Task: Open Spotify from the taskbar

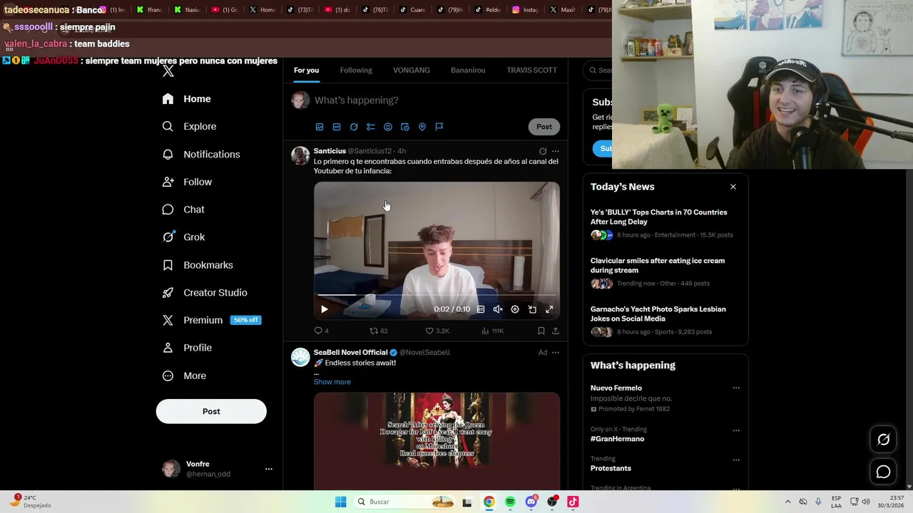Action: (x=510, y=502)
